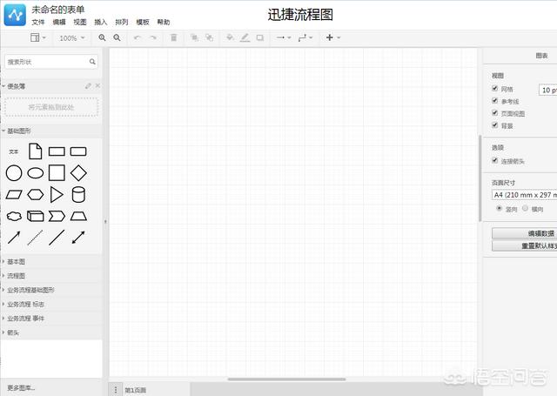Select the dashed line shape

(35, 238)
